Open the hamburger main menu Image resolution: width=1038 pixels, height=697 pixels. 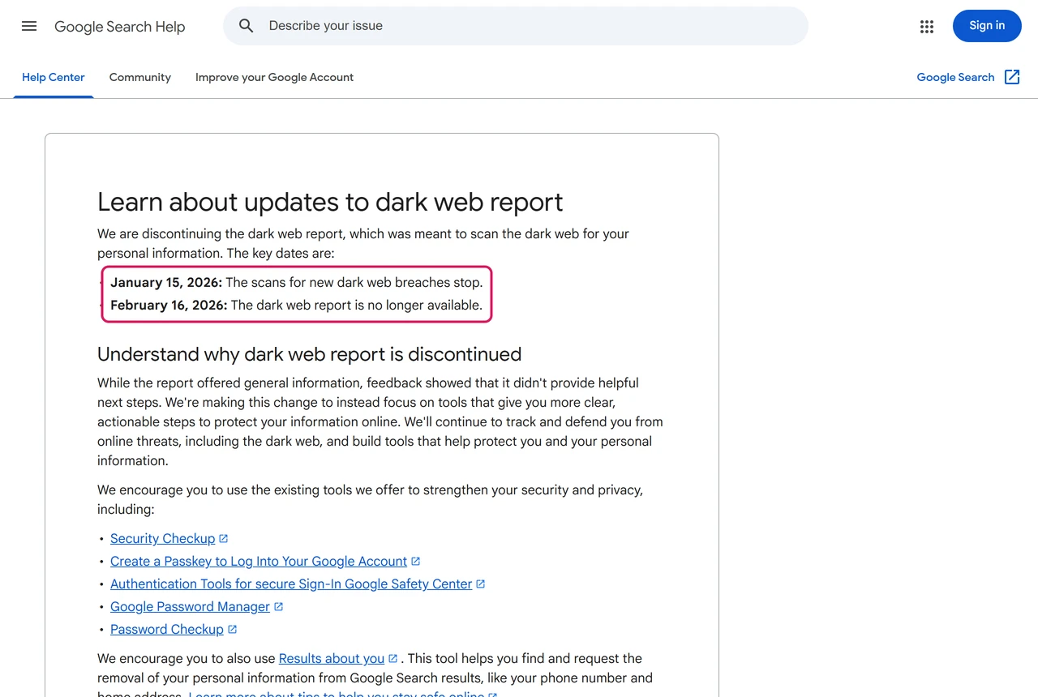coord(29,26)
